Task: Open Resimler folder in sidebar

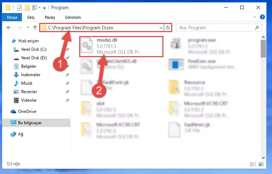Action: [29, 92]
